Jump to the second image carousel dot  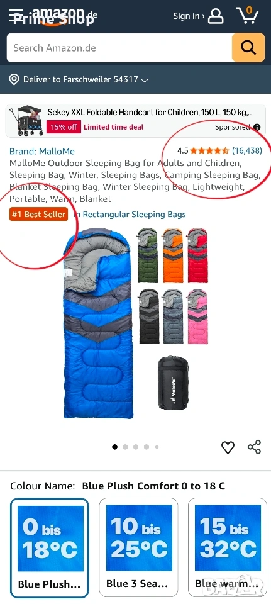(x=125, y=447)
